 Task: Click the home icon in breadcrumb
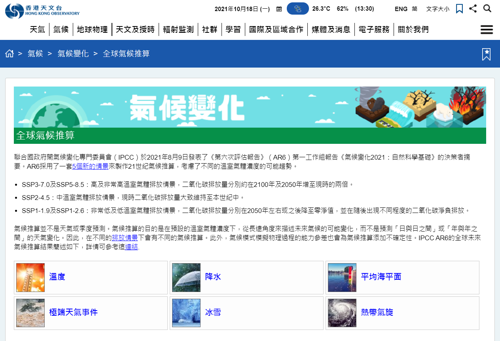[9, 54]
